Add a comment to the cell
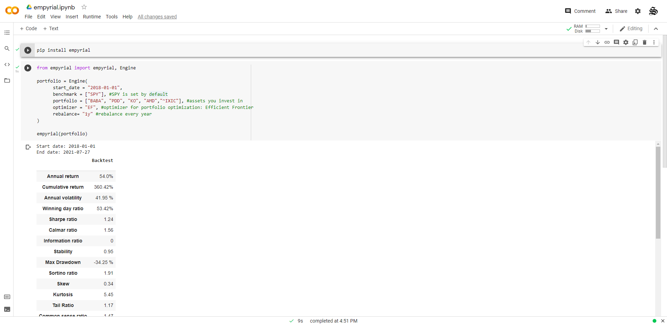Screen dimensions: 667x325 coord(617,42)
